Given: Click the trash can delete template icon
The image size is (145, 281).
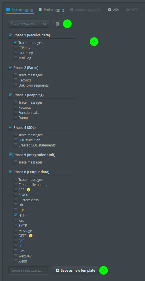Looking at the screenshot, I should coord(57,24).
